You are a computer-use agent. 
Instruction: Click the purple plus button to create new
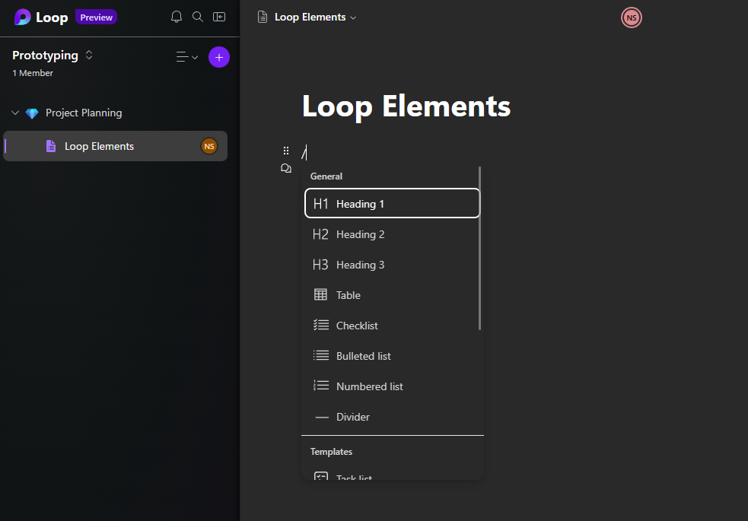[x=219, y=56]
